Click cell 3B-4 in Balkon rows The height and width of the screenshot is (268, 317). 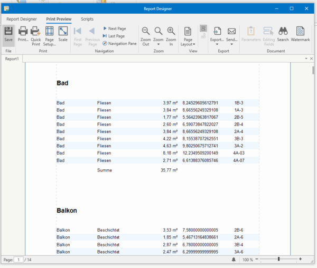point(239,245)
